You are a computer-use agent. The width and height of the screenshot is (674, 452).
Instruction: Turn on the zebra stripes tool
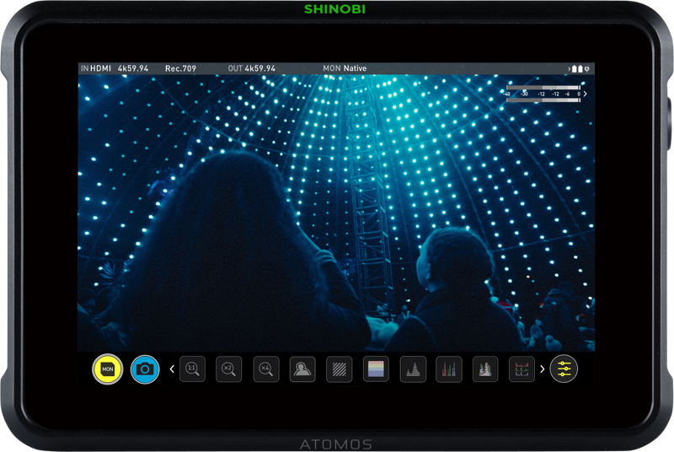(x=340, y=369)
